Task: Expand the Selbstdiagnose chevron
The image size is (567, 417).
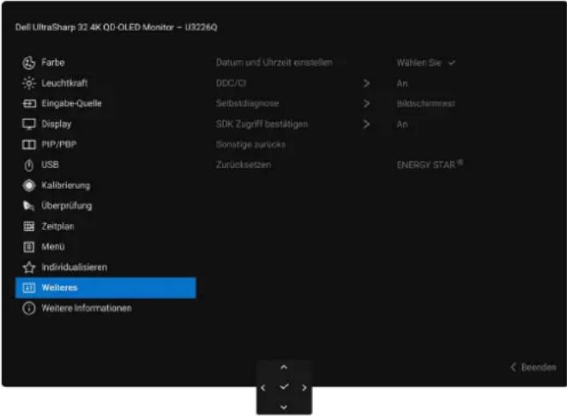Action: point(366,104)
